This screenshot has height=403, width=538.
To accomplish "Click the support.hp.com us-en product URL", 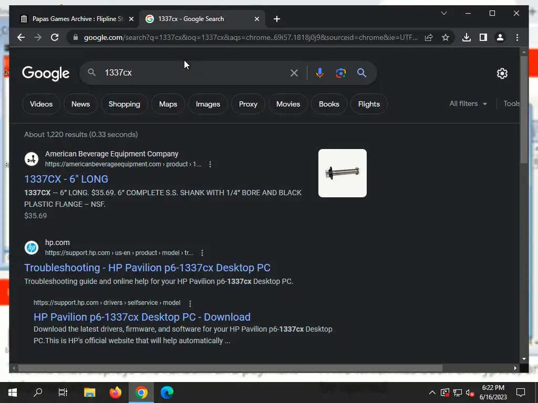I will 119,253.
